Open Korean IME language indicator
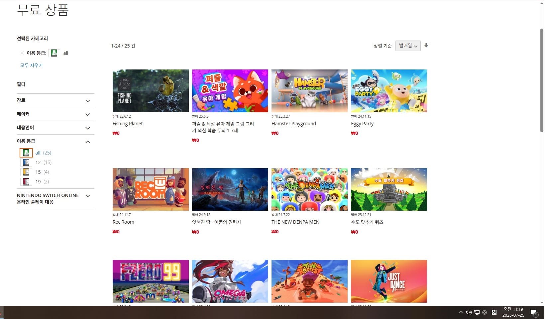549x319 pixels. [494, 312]
